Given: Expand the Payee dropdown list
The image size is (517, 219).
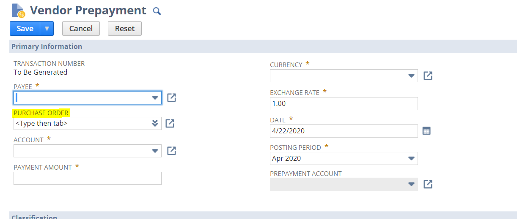Looking at the screenshot, I should pyautogui.click(x=155, y=98).
